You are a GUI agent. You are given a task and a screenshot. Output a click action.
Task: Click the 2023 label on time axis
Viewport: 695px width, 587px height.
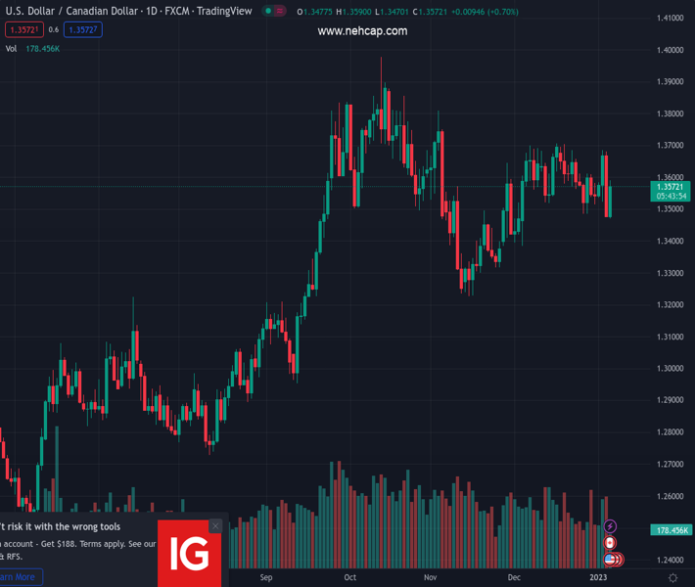coord(598,577)
